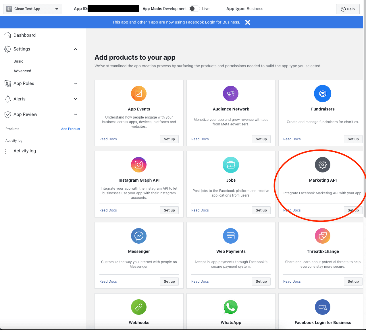This screenshot has height=330, width=366.
Task: Click the App Events product icon
Action: click(x=139, y=94)
